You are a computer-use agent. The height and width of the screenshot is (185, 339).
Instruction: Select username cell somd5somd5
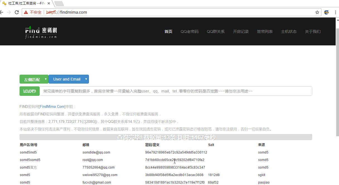pos(30,160)
